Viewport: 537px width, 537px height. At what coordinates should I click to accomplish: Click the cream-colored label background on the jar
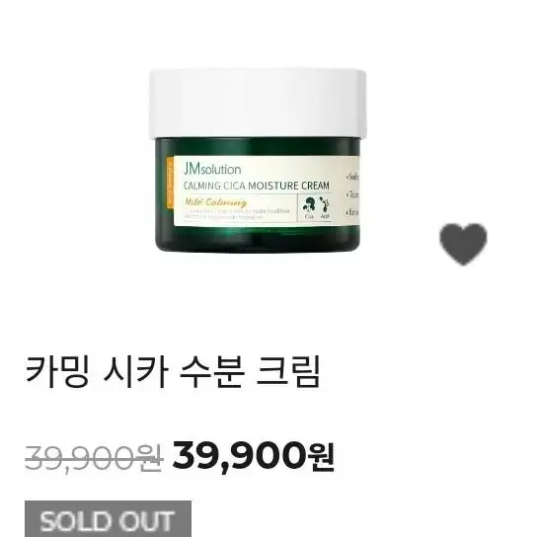(x=267, y=192)
